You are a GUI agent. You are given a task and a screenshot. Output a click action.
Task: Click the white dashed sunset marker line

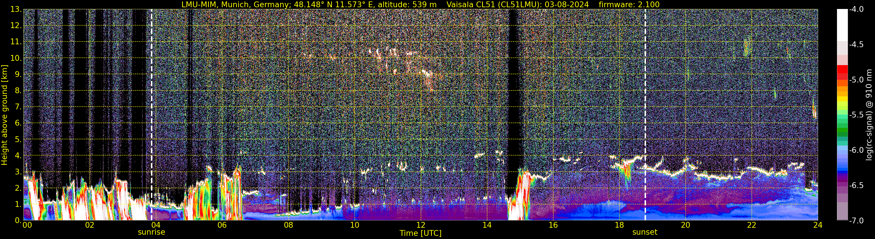(x=645, y=115)
